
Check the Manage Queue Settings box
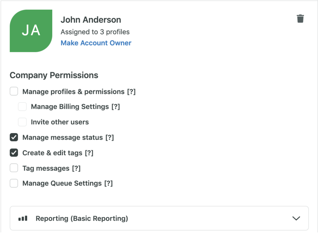[14, 183]
